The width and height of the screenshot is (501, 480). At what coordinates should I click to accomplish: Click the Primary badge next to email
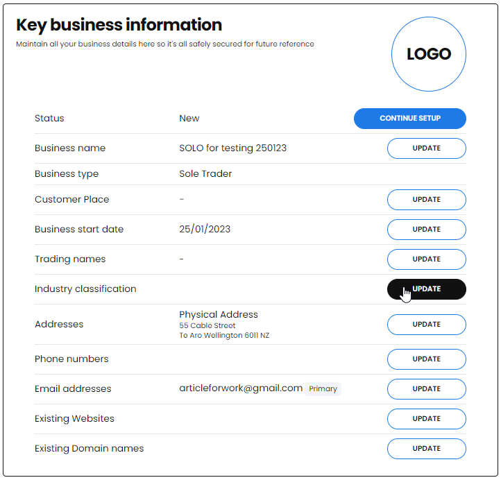[x=323, y=388]
